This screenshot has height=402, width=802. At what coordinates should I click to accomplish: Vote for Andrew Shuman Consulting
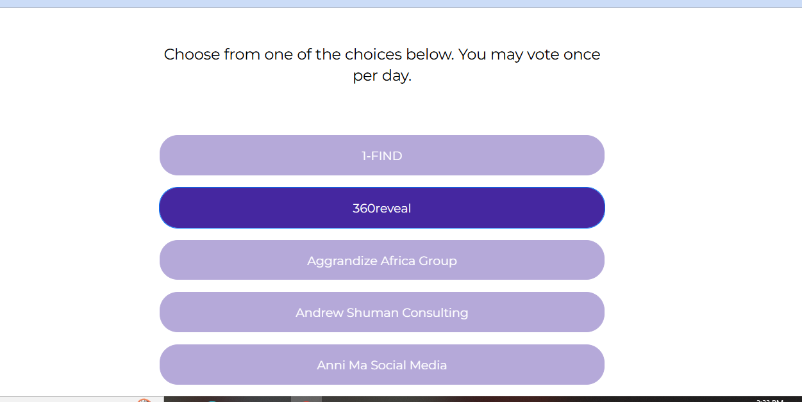point(381,312)
